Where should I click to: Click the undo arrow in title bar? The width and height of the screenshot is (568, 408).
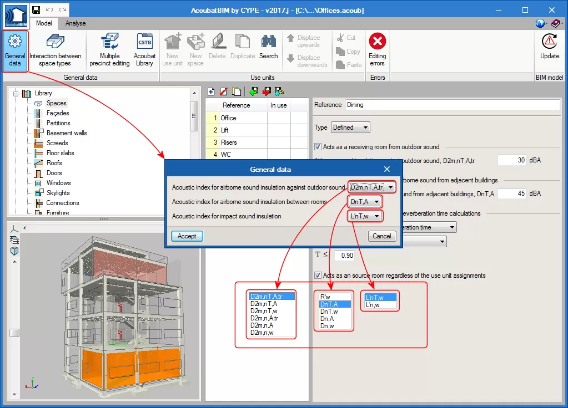point(49,10)
